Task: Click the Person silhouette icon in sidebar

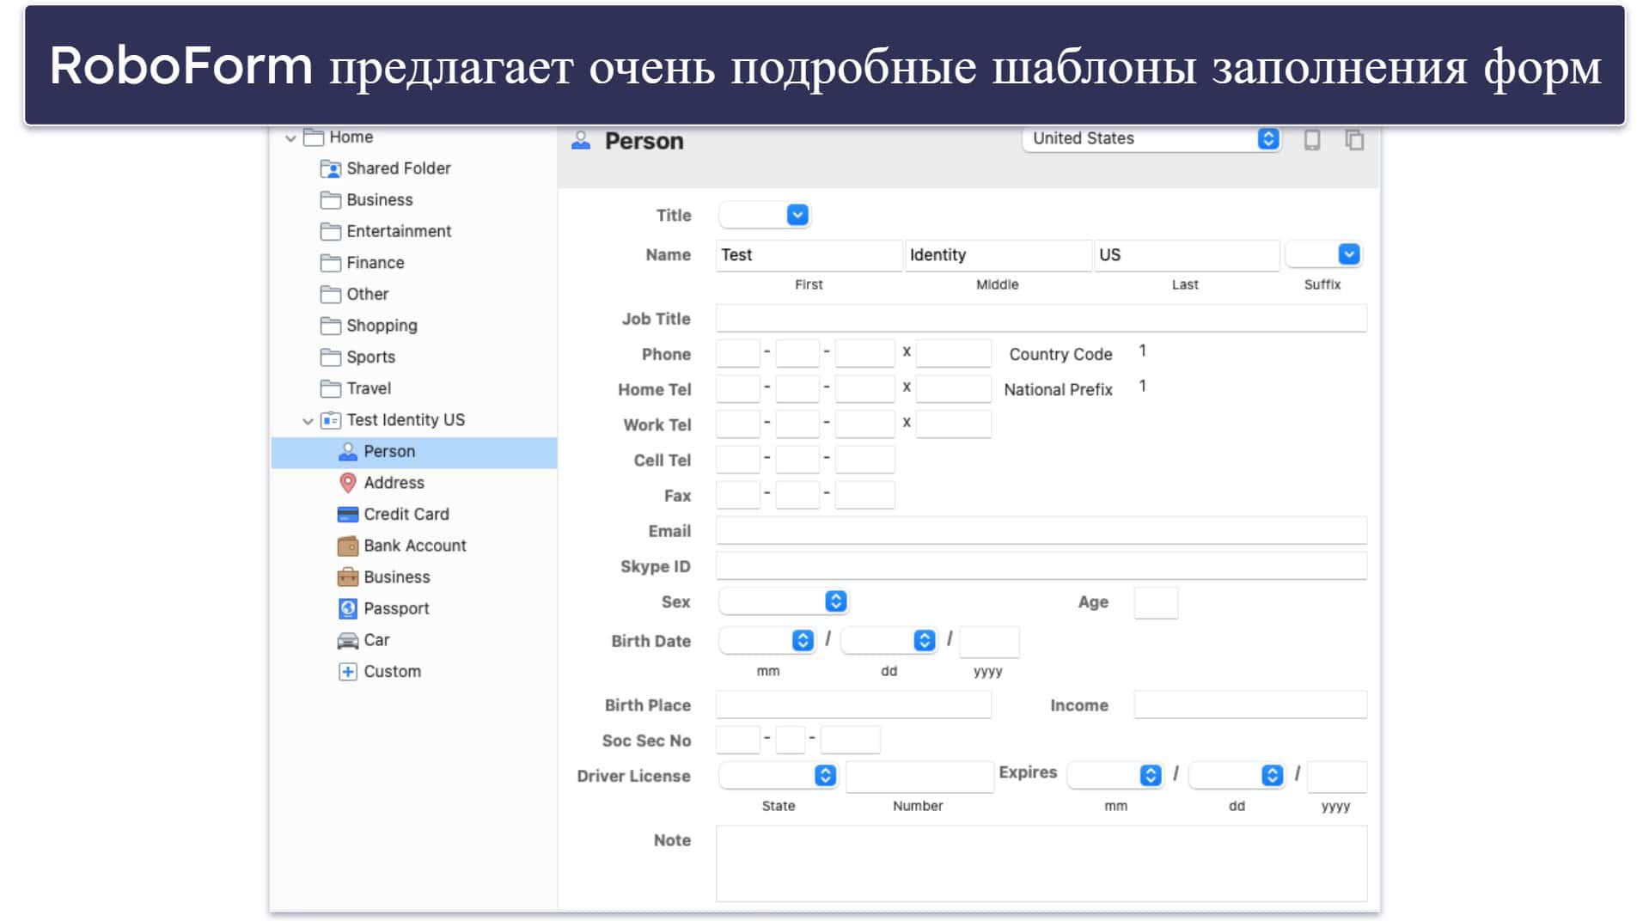Action: click(348, 452)
